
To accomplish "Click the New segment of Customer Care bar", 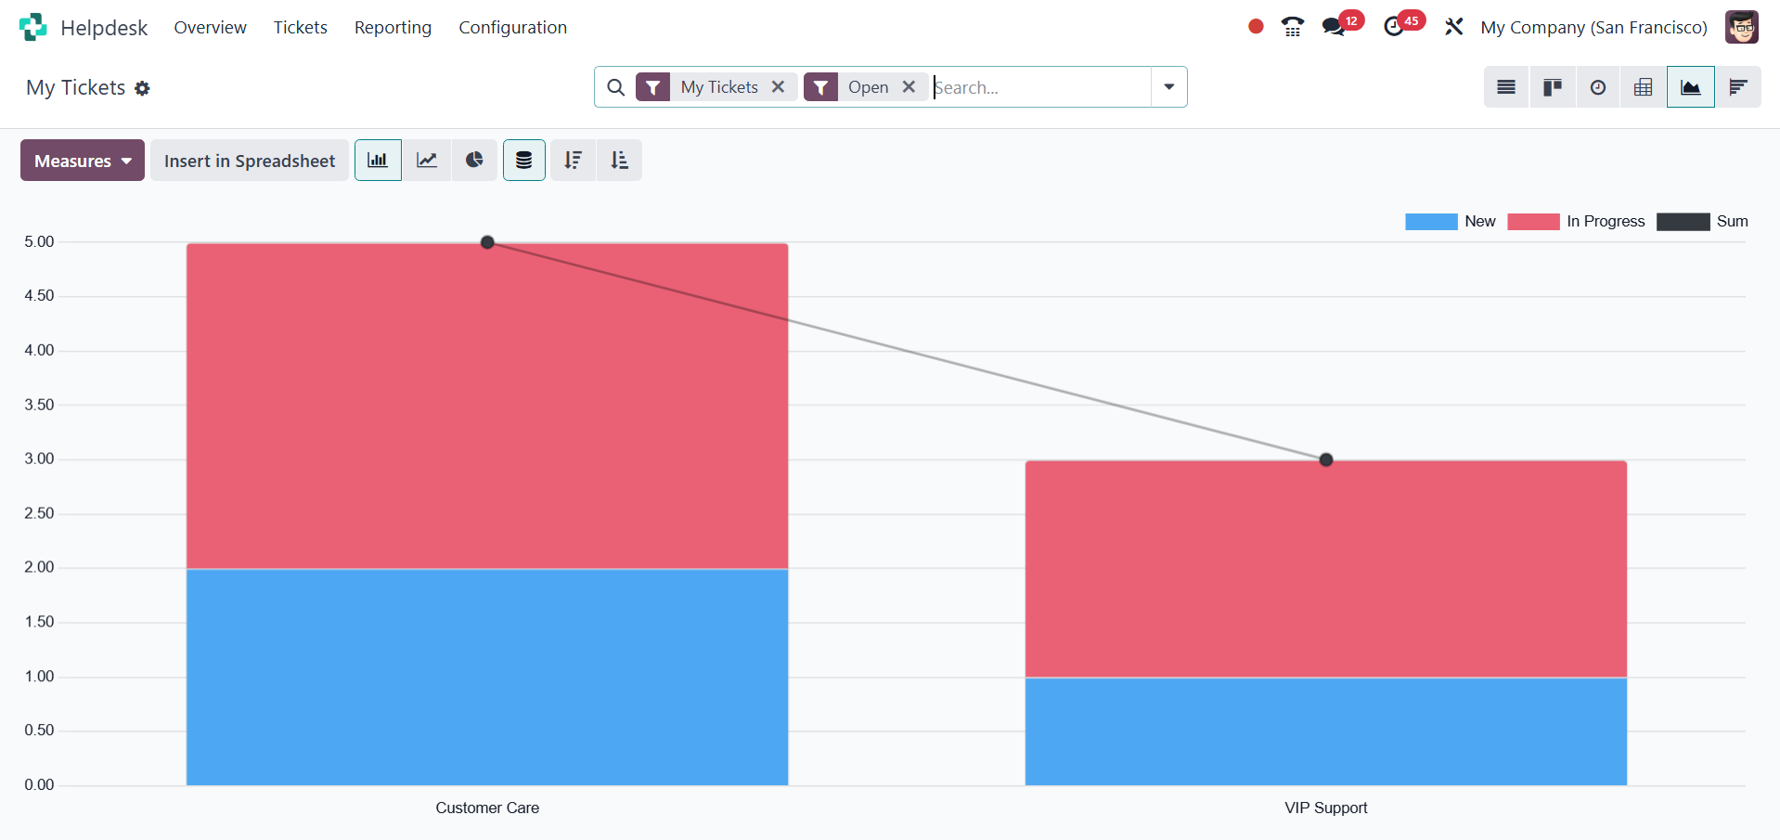I will (487, 677).
